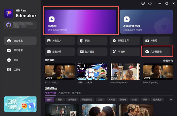Select the 風格化 category filter
Screen dimensions: 177x116
pyautogui.click(x=123, y=100)
